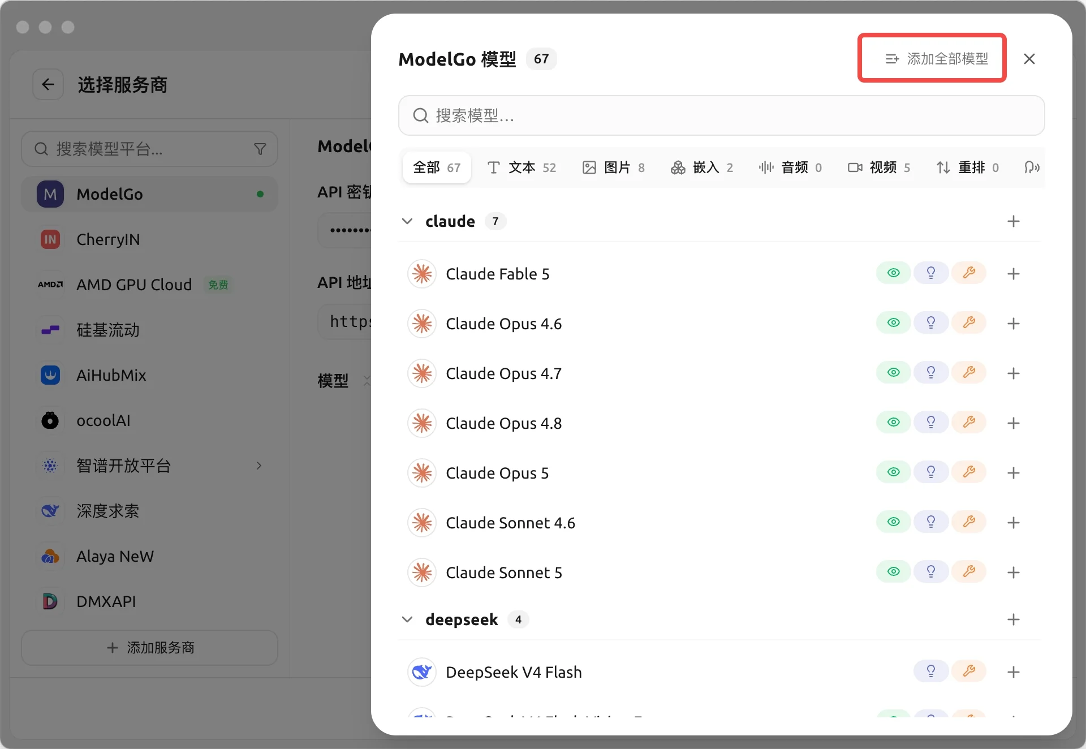The image size is (1086, 749).
Task: Collapse the claude model group
Action: pos(407,221)
